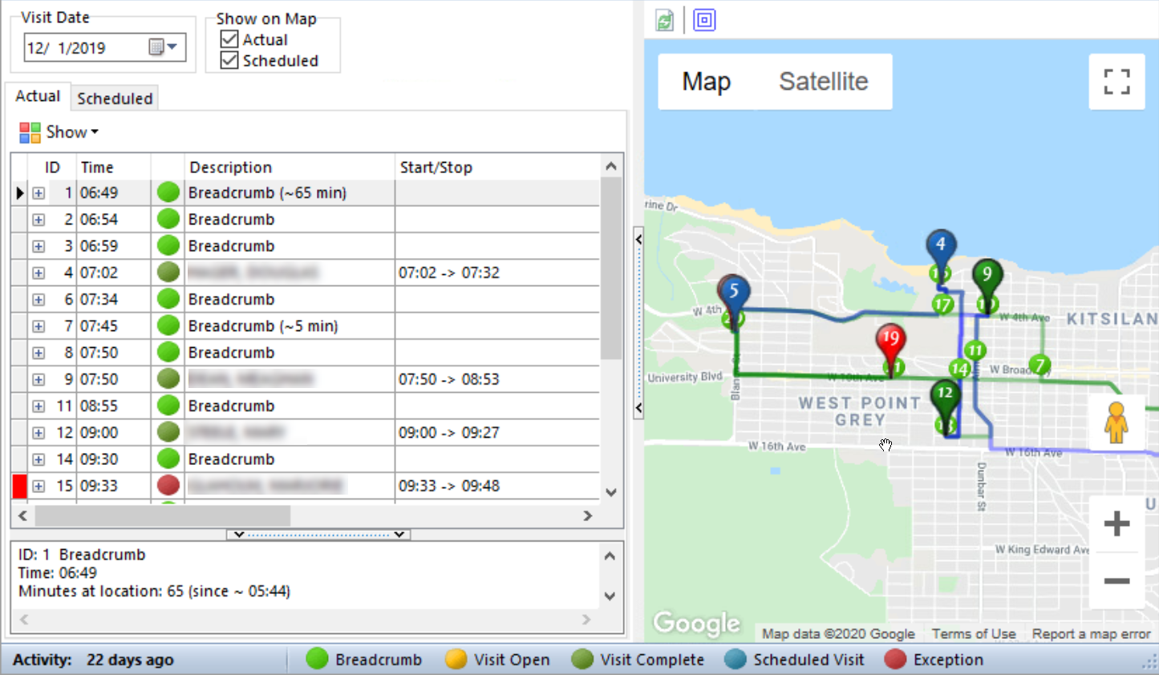Click the fullscreen icon on the map
Viewport: 1159px width, 675px height.
[1116, 81]
